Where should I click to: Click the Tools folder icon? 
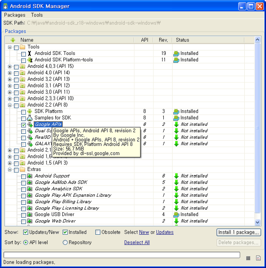(x=22, y=47)
